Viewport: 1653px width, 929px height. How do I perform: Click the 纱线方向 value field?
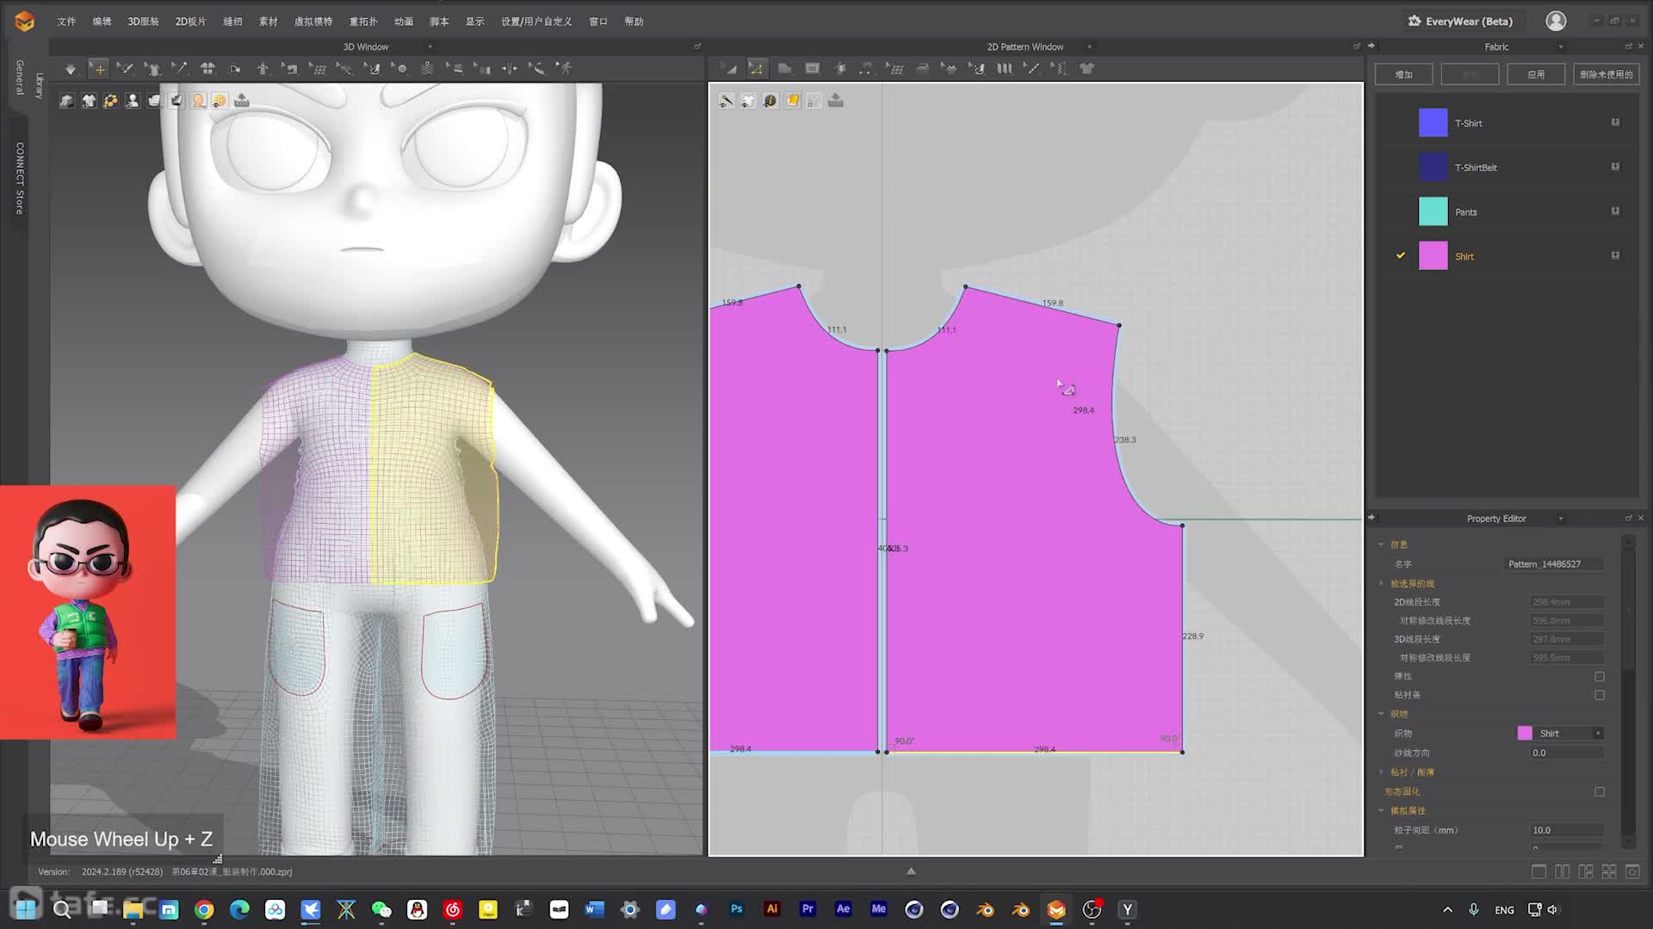pyautogui.click(x=1567, y=754)
